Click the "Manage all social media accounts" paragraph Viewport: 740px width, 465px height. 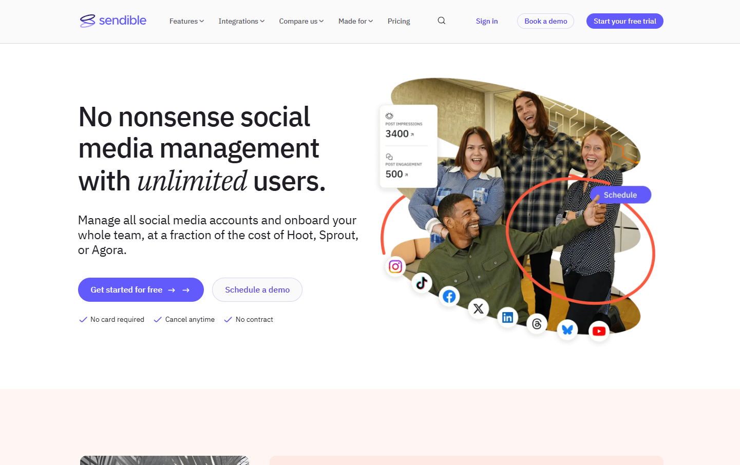[x=218, y=235]
